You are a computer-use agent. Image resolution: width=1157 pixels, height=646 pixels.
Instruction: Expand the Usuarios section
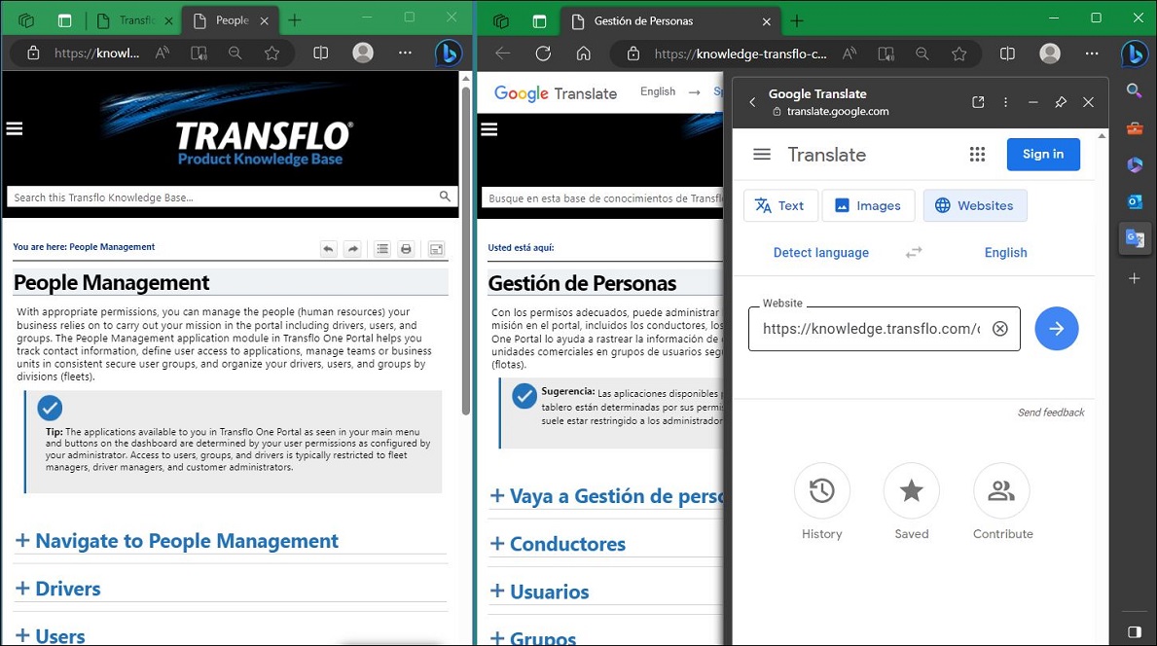click(x=539, y=592)
